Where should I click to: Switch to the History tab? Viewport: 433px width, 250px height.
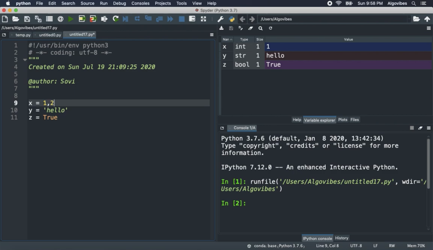pos(341,238)
